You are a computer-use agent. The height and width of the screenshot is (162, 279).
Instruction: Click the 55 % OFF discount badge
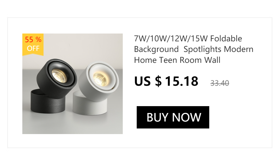(33, 45)
